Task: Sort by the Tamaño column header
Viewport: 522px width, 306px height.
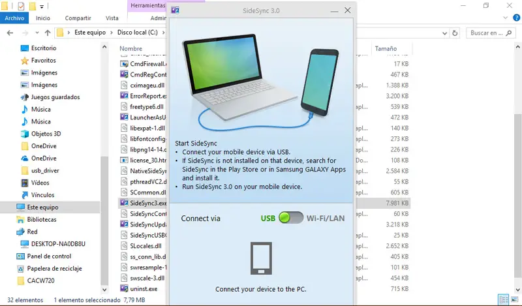Action: 386,49
